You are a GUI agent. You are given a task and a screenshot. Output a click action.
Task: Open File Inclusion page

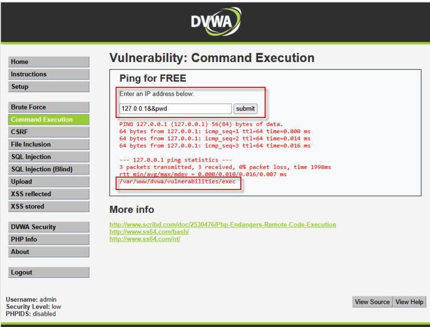click(x=49, y=144)
